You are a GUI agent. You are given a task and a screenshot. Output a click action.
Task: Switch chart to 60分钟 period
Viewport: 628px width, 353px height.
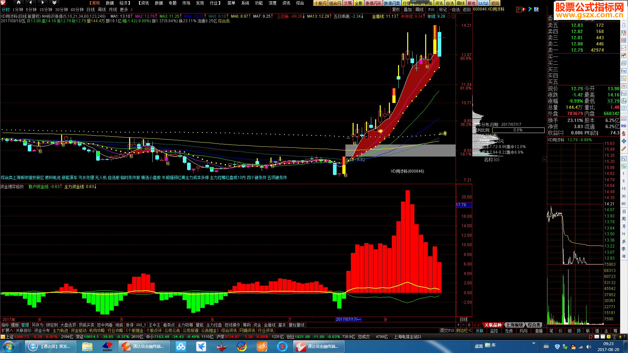point(77,10)
